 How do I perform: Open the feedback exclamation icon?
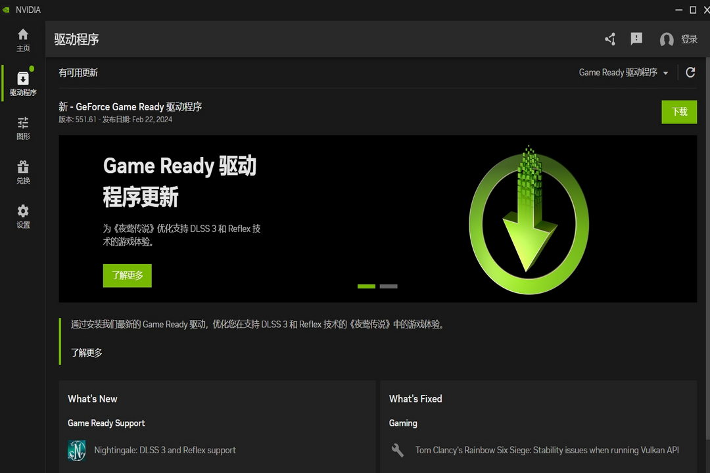pos(636,39)
